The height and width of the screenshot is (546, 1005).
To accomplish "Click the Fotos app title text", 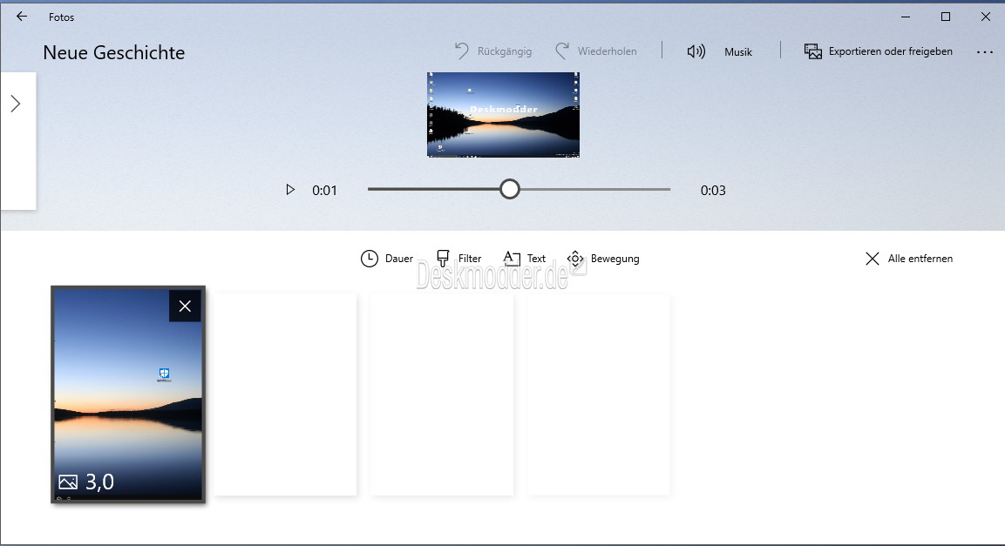I will pyautogui.click(x=62, y=17).
